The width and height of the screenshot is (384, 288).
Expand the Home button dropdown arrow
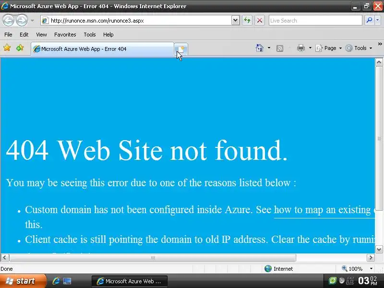(269, 48)
